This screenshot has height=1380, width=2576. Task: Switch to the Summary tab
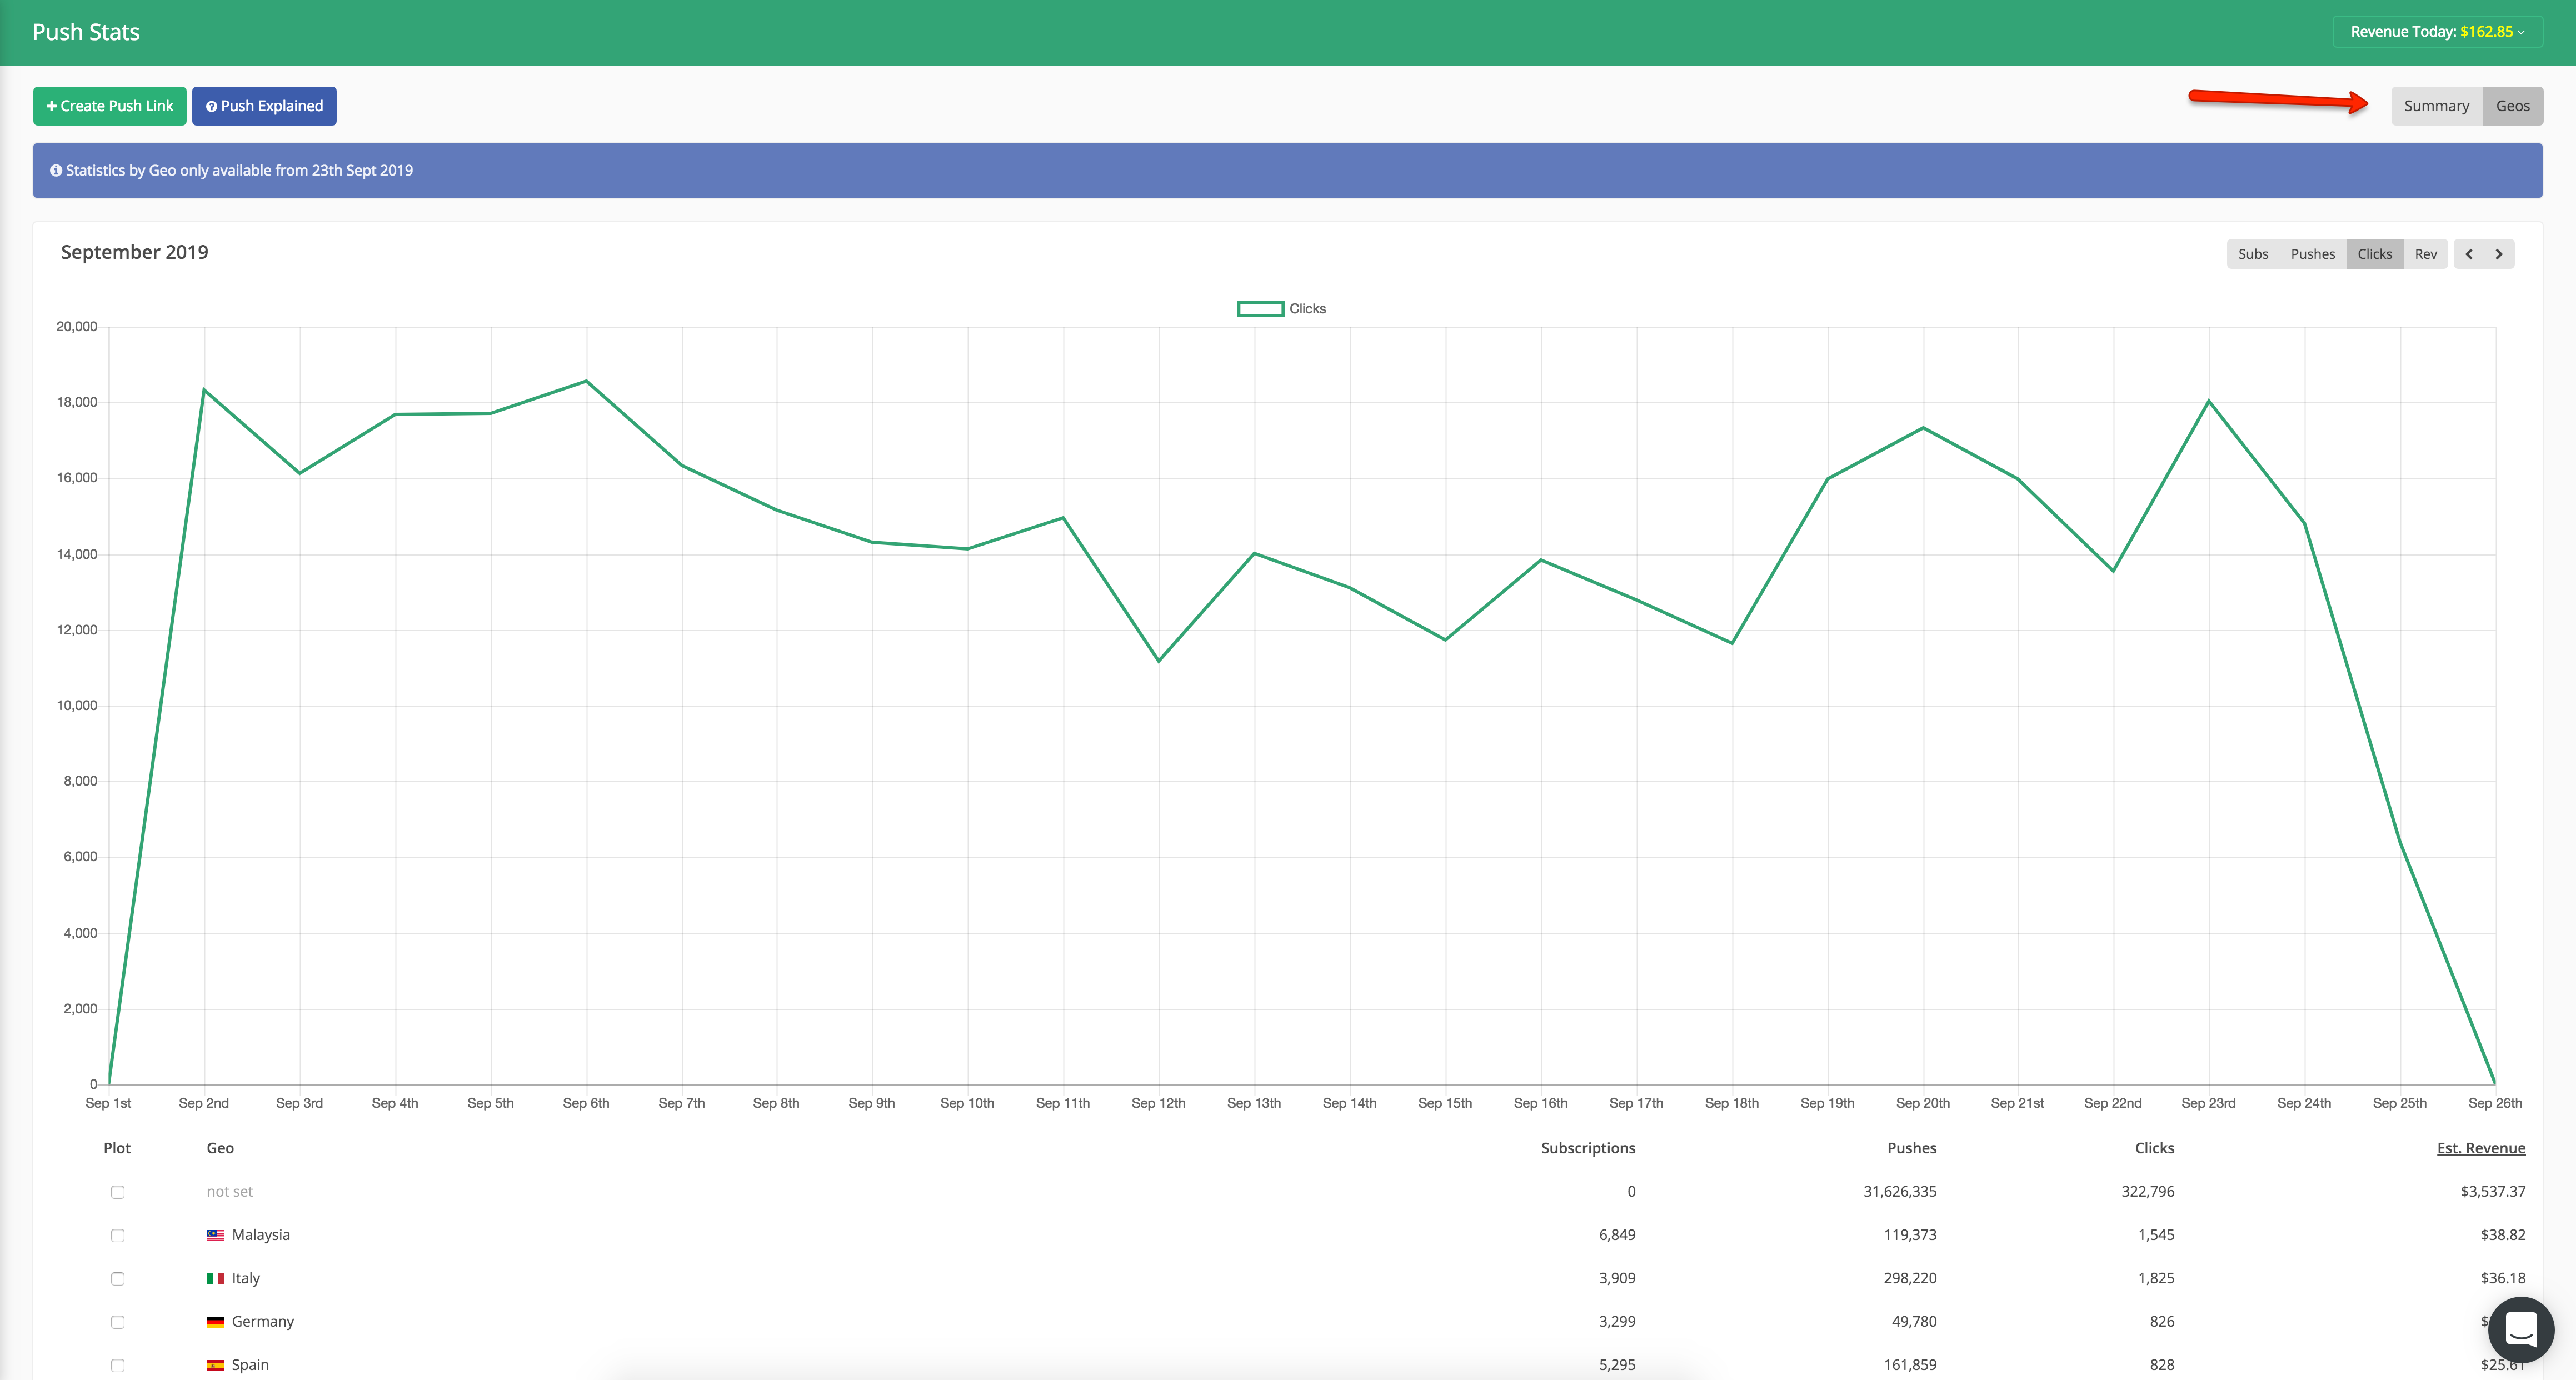[x=2436, y=106]
